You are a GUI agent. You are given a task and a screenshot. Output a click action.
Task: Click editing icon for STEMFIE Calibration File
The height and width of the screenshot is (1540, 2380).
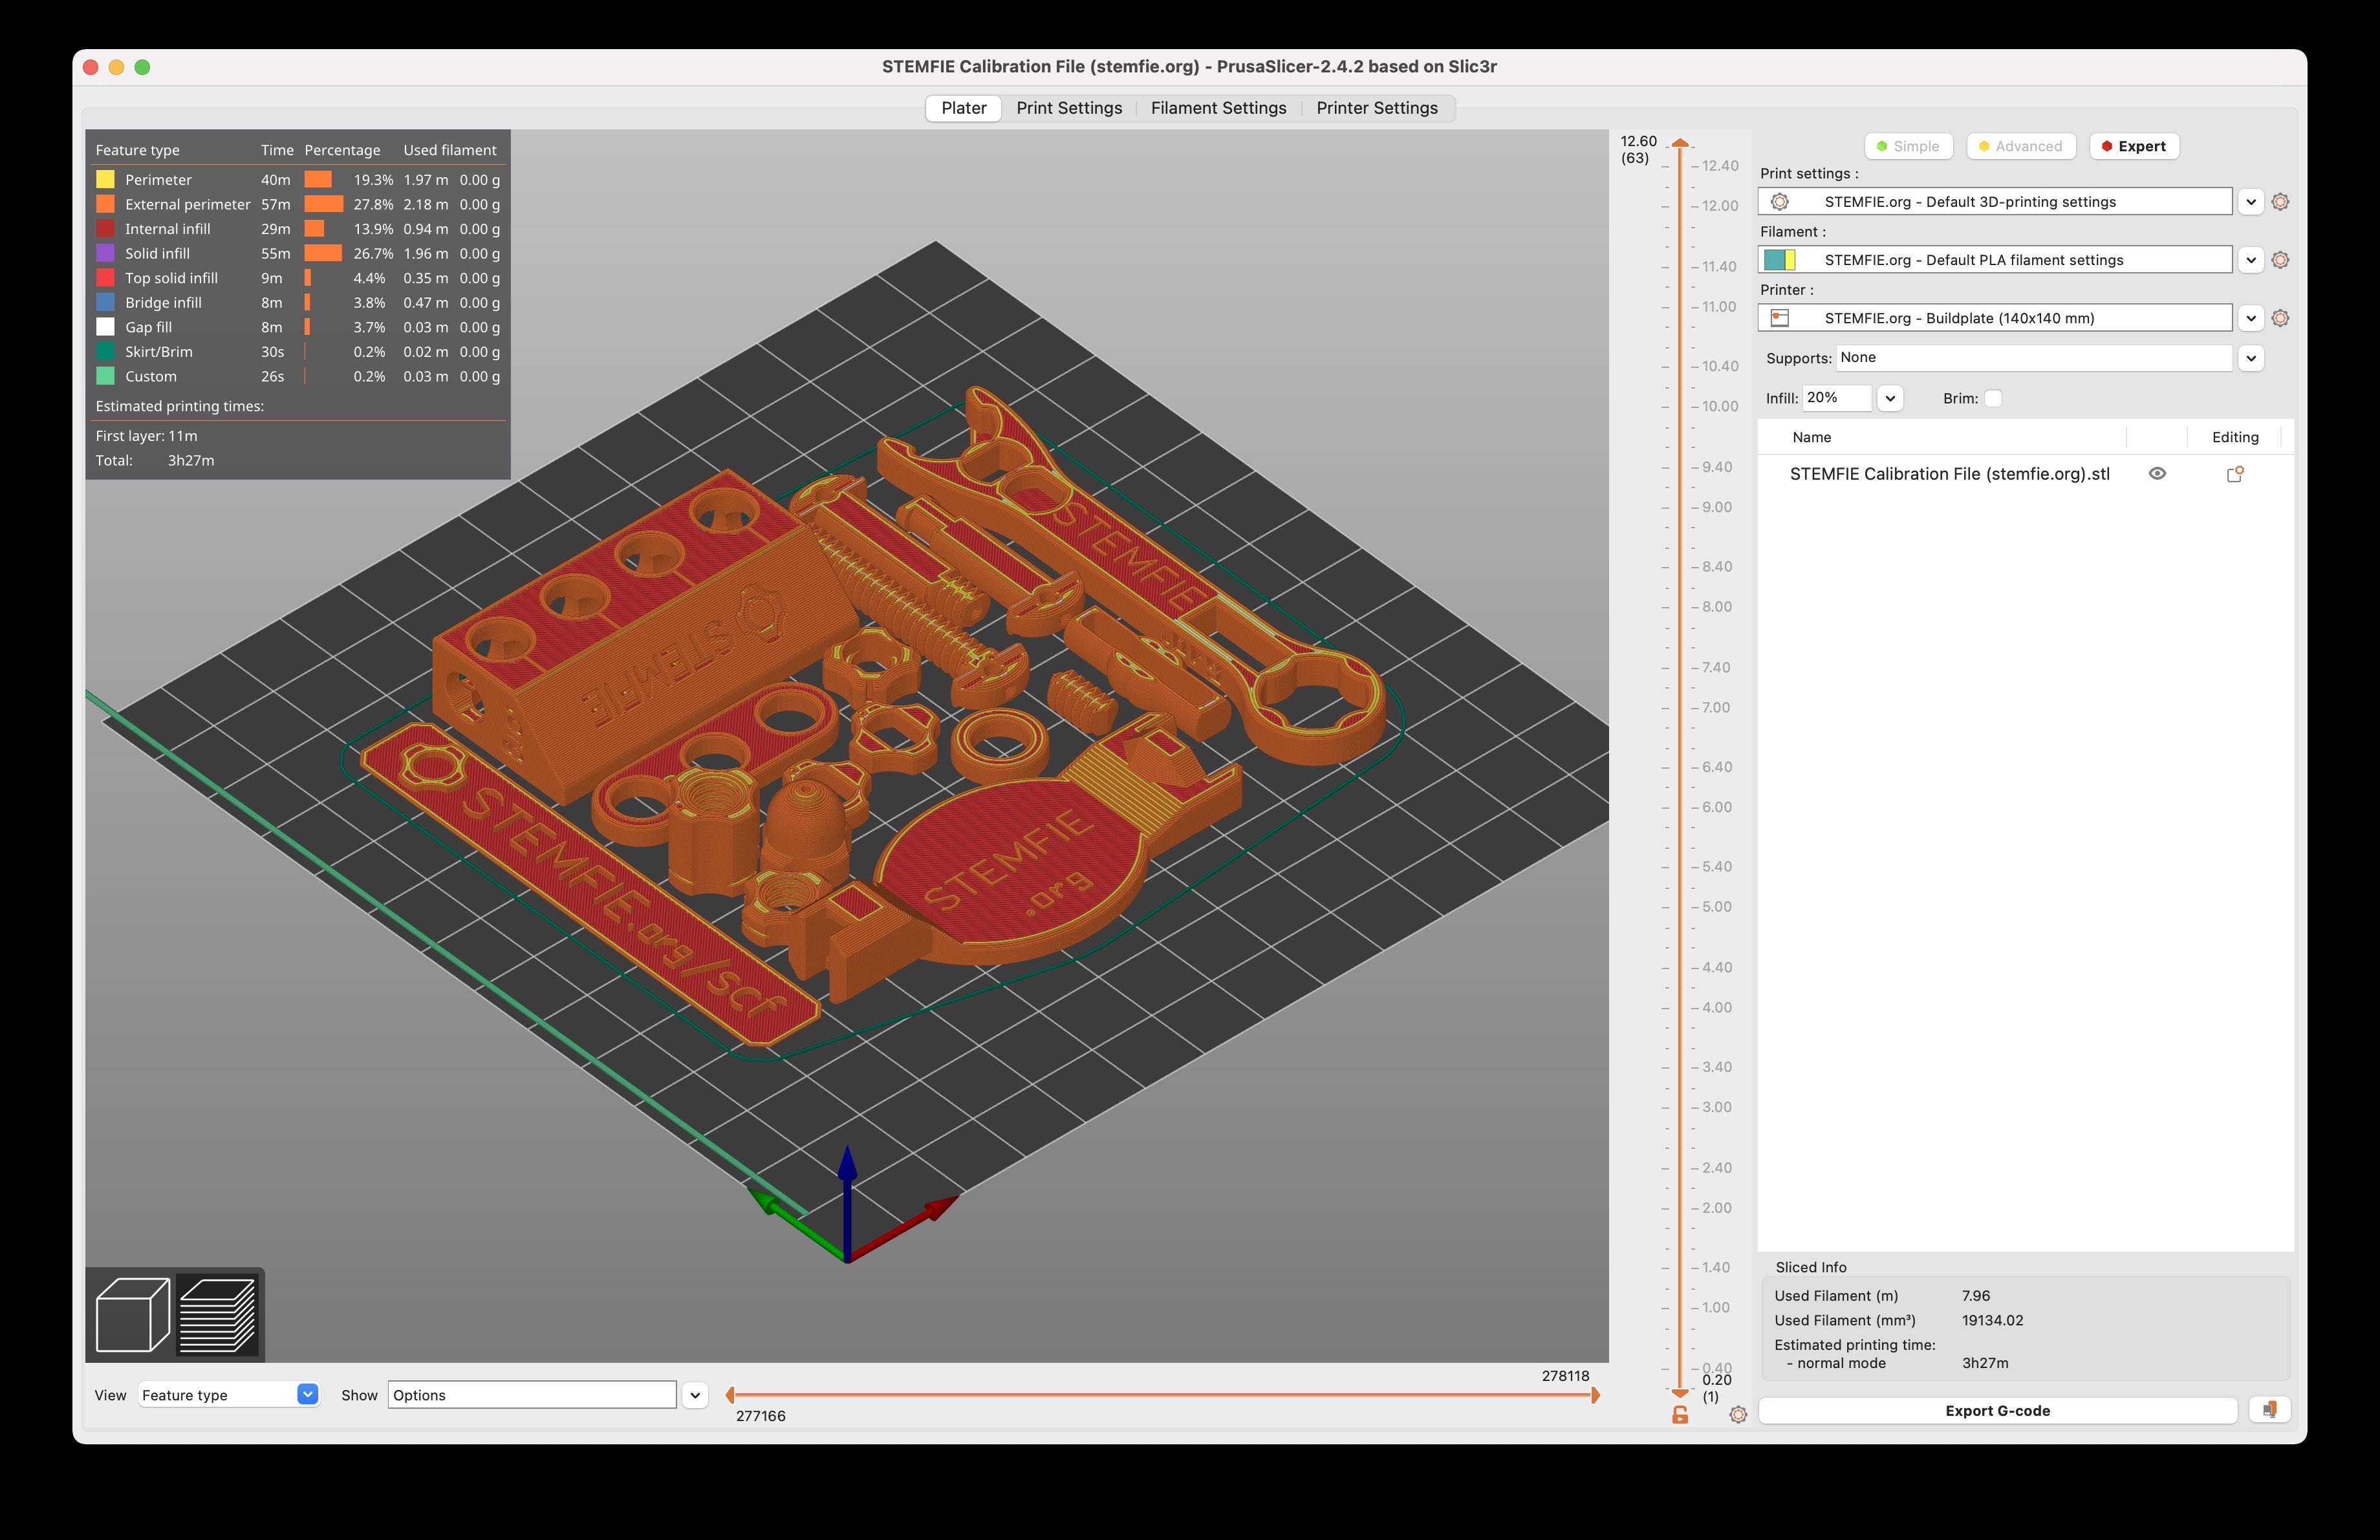click(2235, 474)
